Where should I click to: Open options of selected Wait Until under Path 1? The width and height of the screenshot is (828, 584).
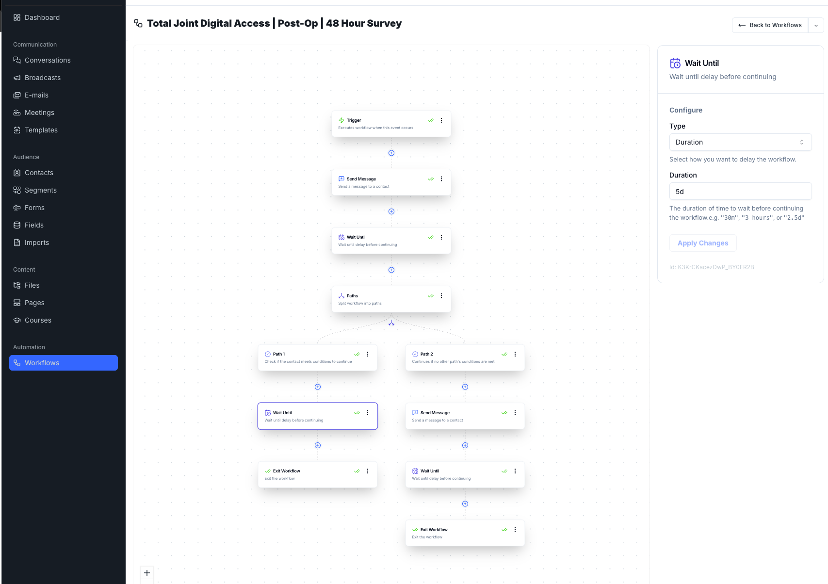[368, 413]
